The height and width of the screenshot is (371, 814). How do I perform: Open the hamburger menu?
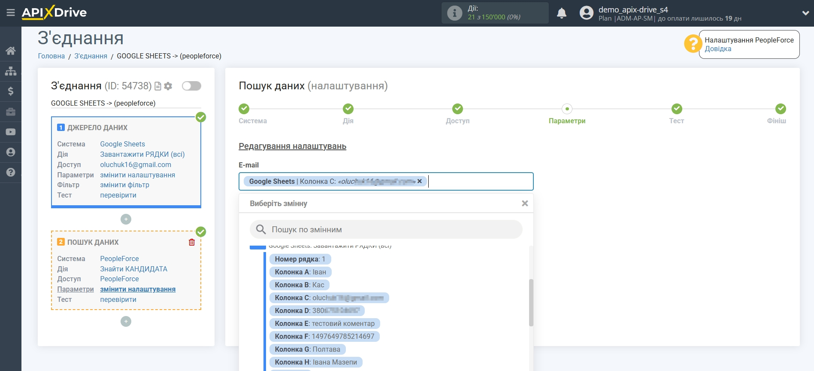[x=11, y=13]
